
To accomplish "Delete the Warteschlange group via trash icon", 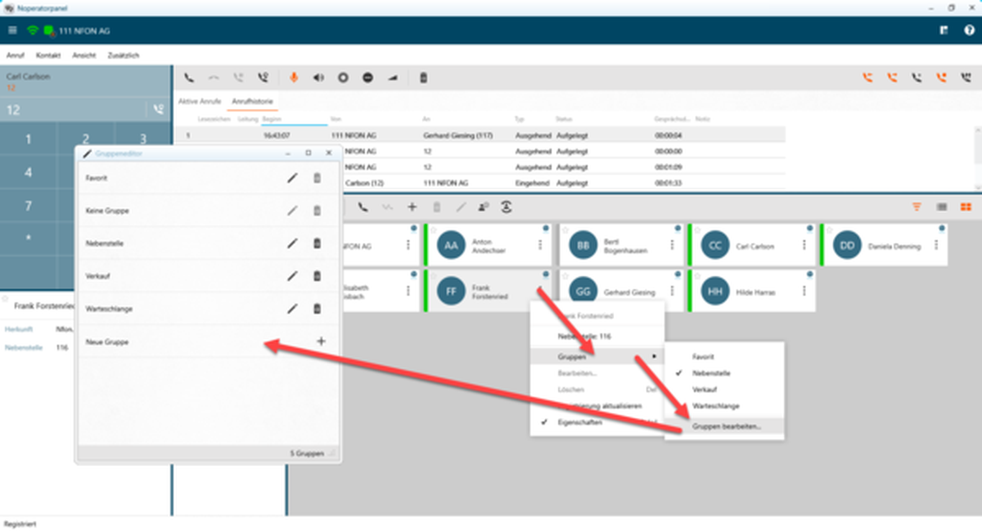I will [317, 309].
